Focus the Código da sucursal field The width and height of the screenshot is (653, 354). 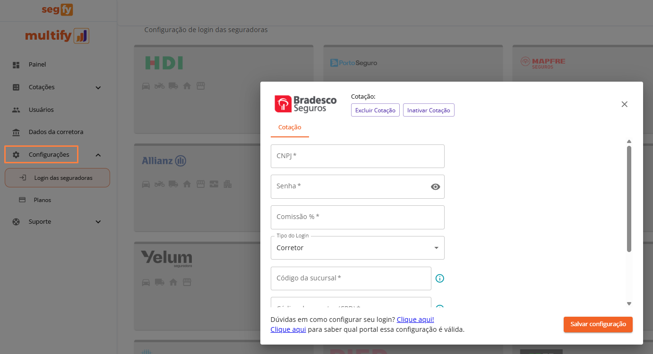(351, 278)
